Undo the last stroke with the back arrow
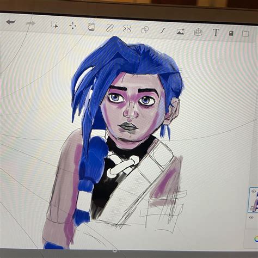Viewport: 258px width, 258px height. click(11, 22)
